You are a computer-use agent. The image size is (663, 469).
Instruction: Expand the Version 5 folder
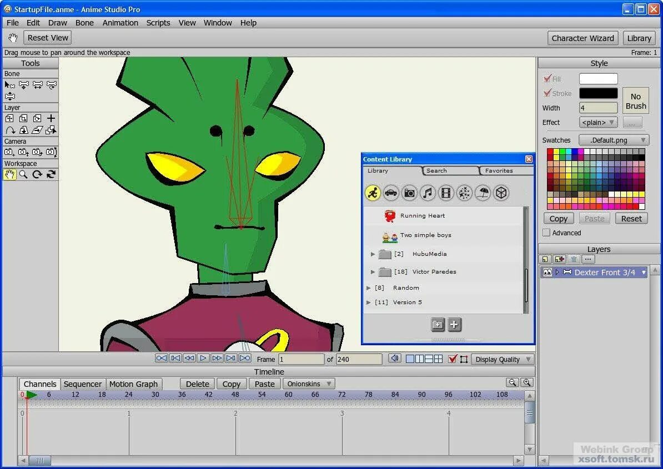pyautogui.click(x=368, y=302)
